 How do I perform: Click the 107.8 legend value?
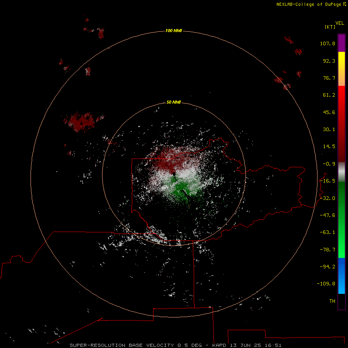(x=328, y=43)
